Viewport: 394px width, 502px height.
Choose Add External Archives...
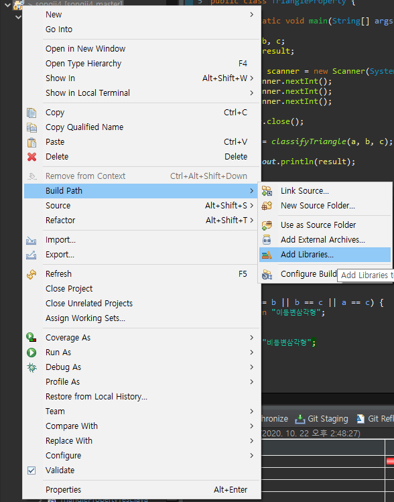pyautogui.click(x=325, y=240)
